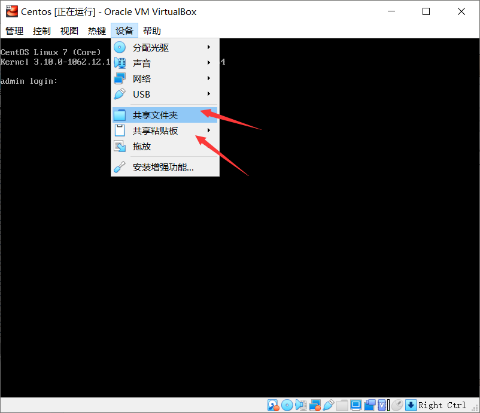The height and width of the screenshot is (413, 480).
Task: Click the network activity status bar icon
Action: [315, 405]
